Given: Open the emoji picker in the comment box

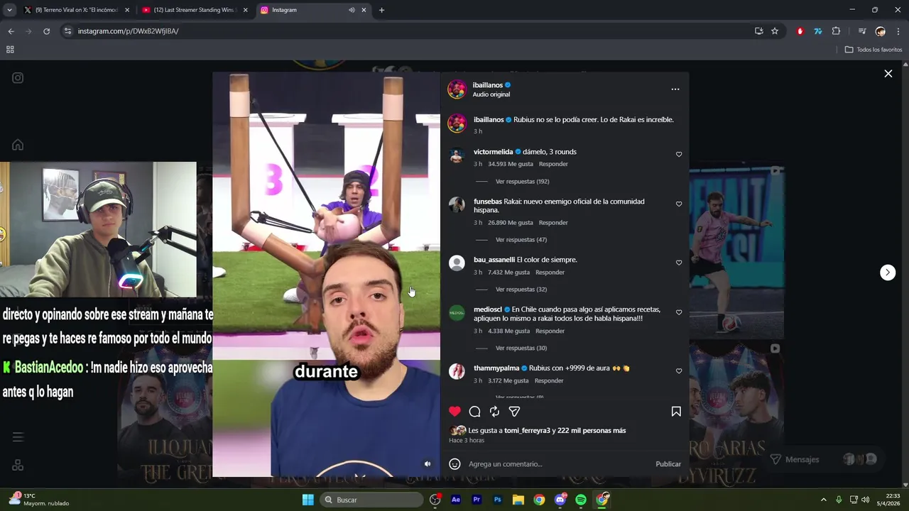Looking at the screenshot, I should pyautogui.click(x=455, y=464).
